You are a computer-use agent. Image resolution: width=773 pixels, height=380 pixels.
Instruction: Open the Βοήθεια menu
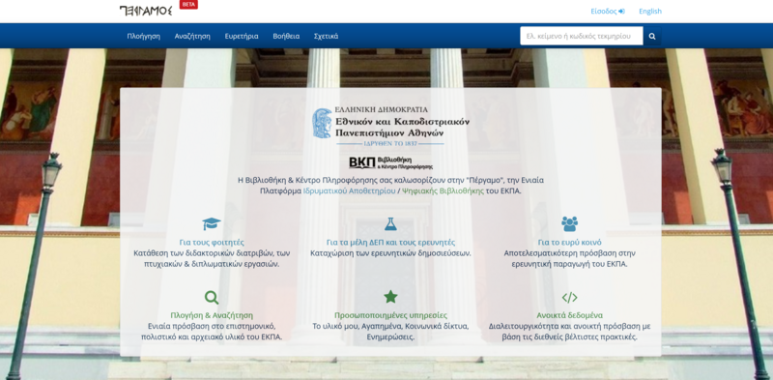pyautogui.click(x=286, y=36)
